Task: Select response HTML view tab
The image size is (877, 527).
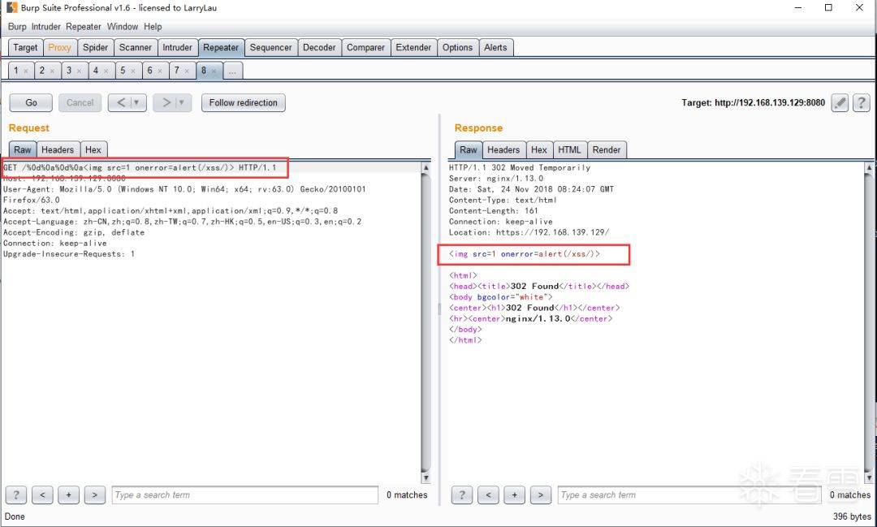Action: pyautogui.click(x=569, y=150)
